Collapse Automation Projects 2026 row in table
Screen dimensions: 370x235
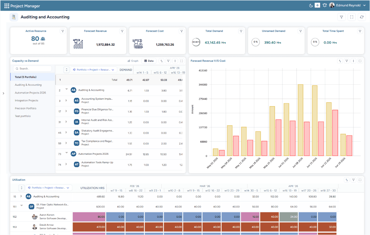[x=67, y=153]
